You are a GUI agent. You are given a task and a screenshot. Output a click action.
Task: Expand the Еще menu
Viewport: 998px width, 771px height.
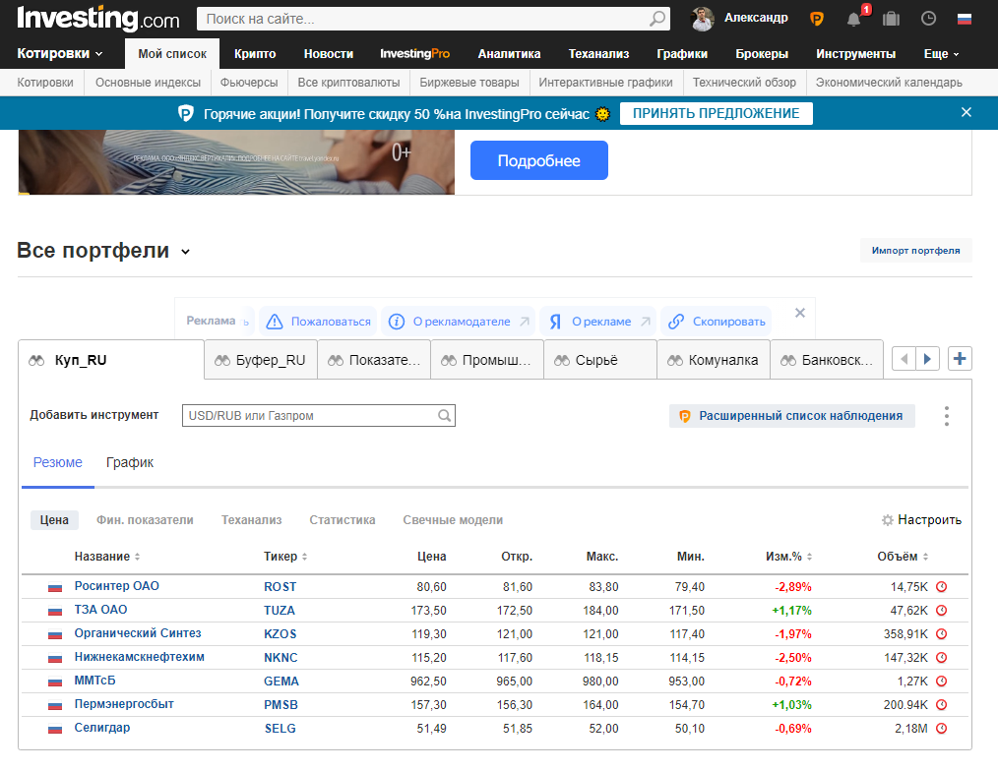point(941,54)
